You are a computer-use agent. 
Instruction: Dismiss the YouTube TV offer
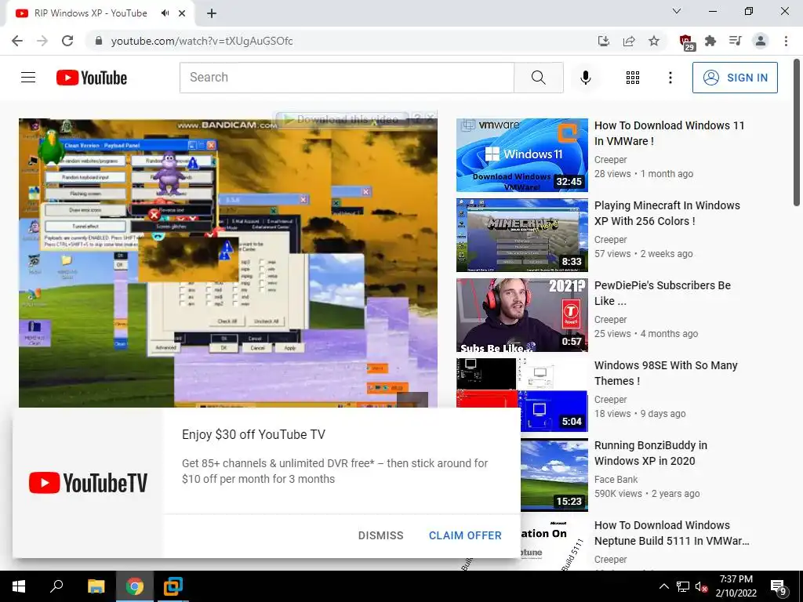click(380, 535)
